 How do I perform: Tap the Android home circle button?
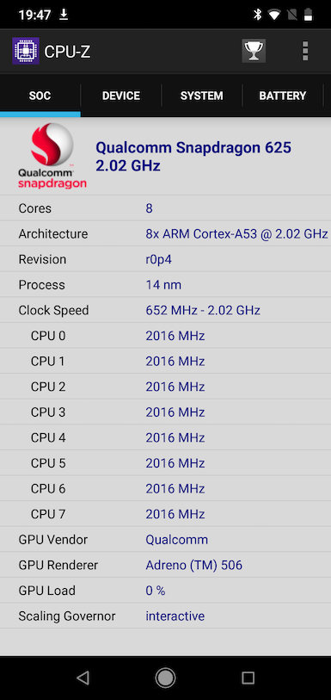[165, 678]
